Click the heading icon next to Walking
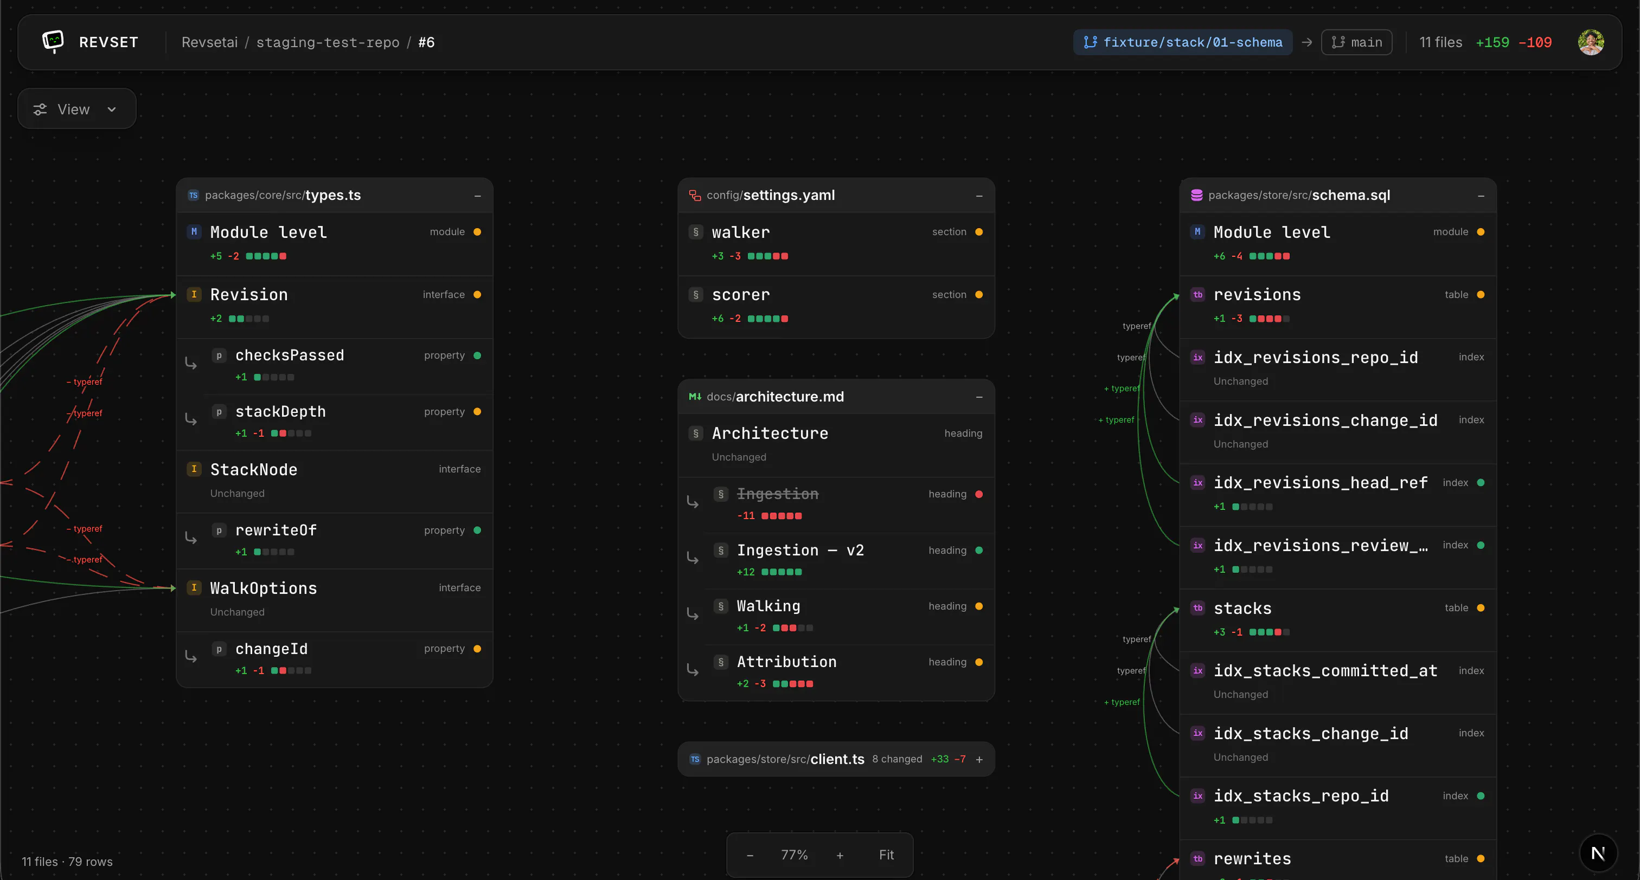1640x880 pixels. pos(721,606)
